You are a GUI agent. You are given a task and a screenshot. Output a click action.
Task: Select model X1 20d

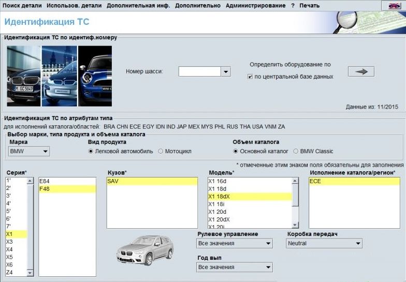pyautogui.click(x=250, y=212)
